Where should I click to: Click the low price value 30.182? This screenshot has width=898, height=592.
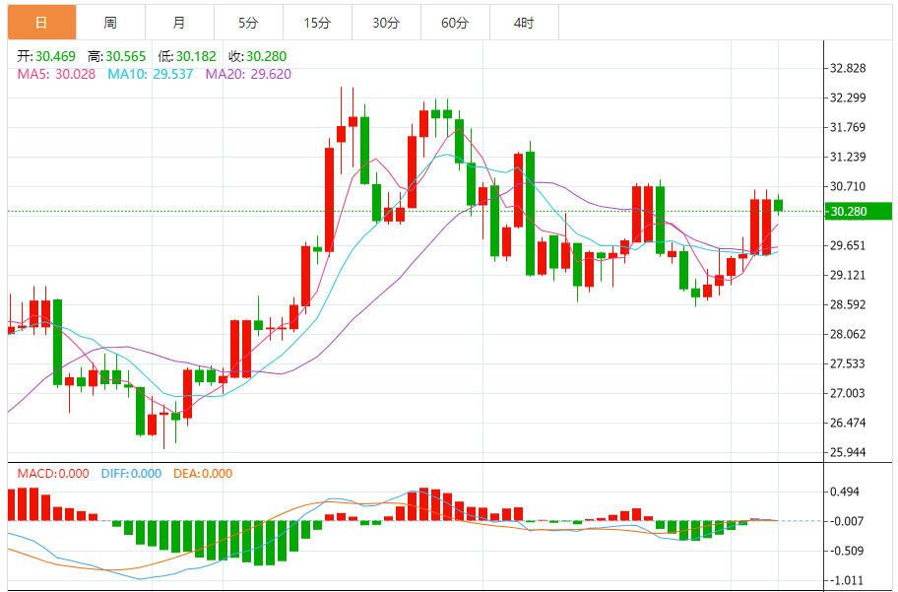(x=196, y=56)
